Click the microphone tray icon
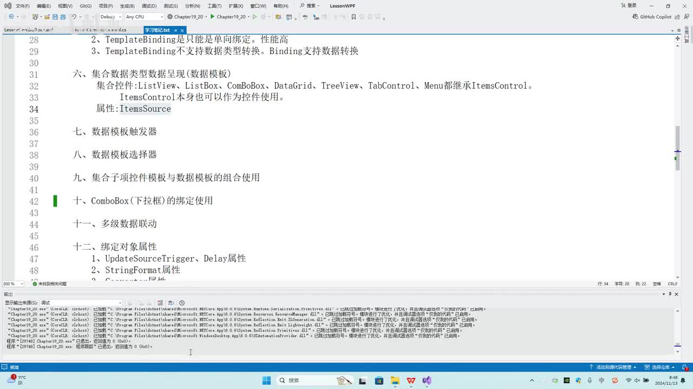The width and height of the screenshot is (693, 389). point(590,380)
